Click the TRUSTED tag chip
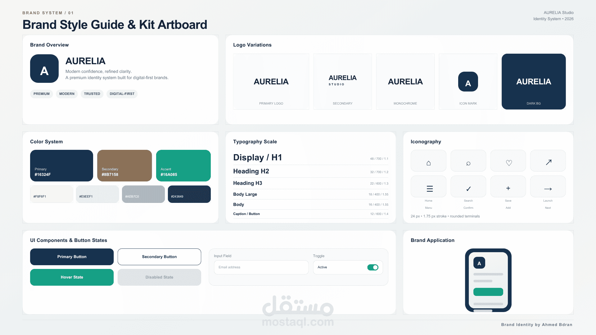The width and height of the screenshot is (596, 335). click(92, 94)
